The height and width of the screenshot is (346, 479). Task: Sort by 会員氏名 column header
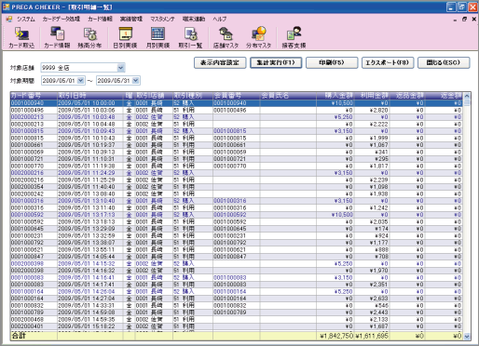[288, 96]
